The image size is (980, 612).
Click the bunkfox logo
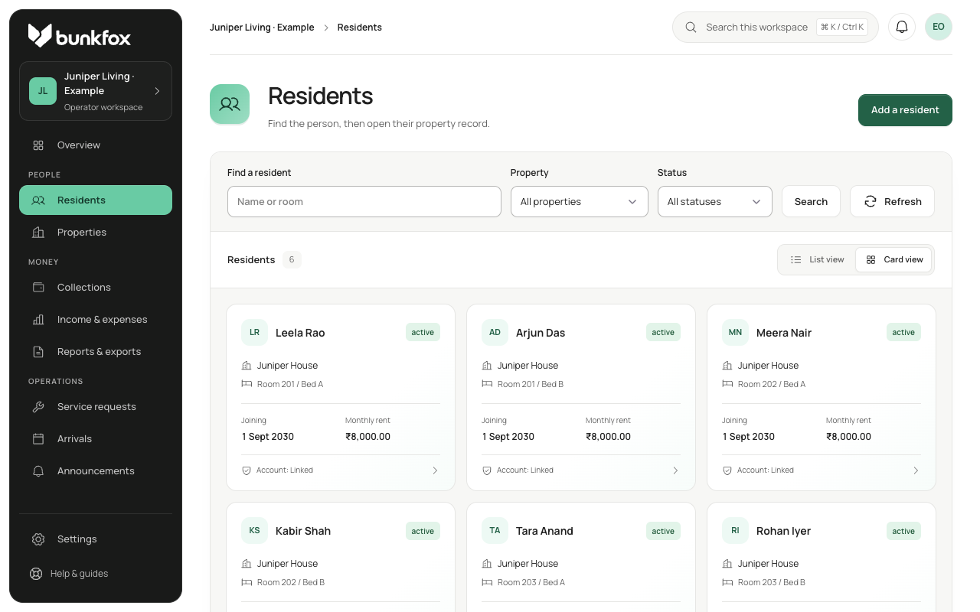[80, 35]
